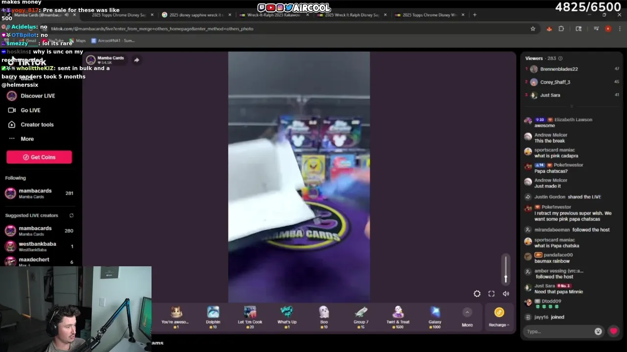Send the Dolphin gift
This screenshot has width=627, height=352.
[x=213, y=316]
